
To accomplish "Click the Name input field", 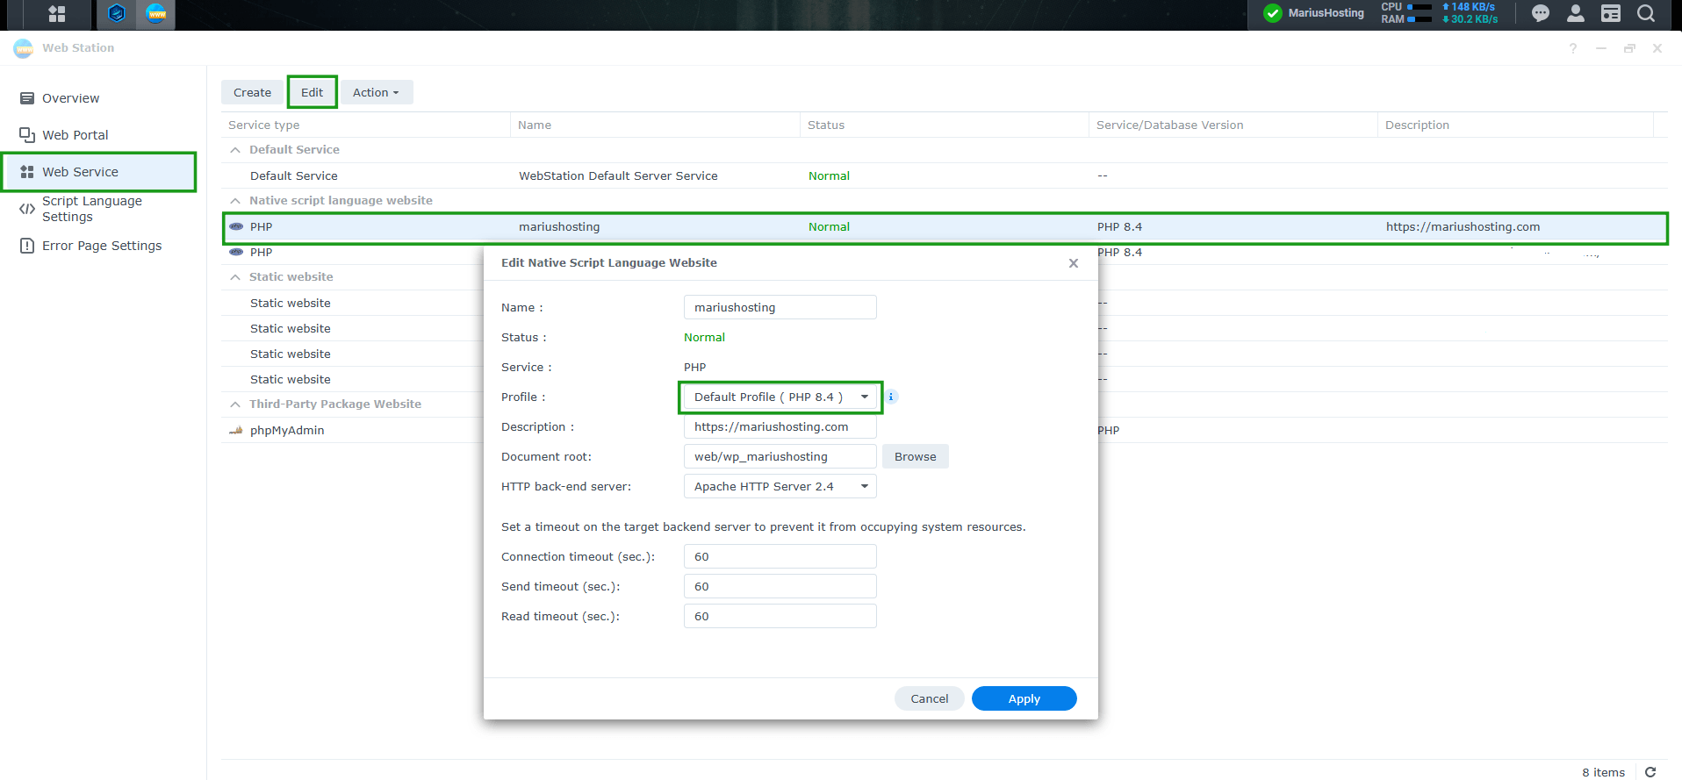I will [780, 307].
